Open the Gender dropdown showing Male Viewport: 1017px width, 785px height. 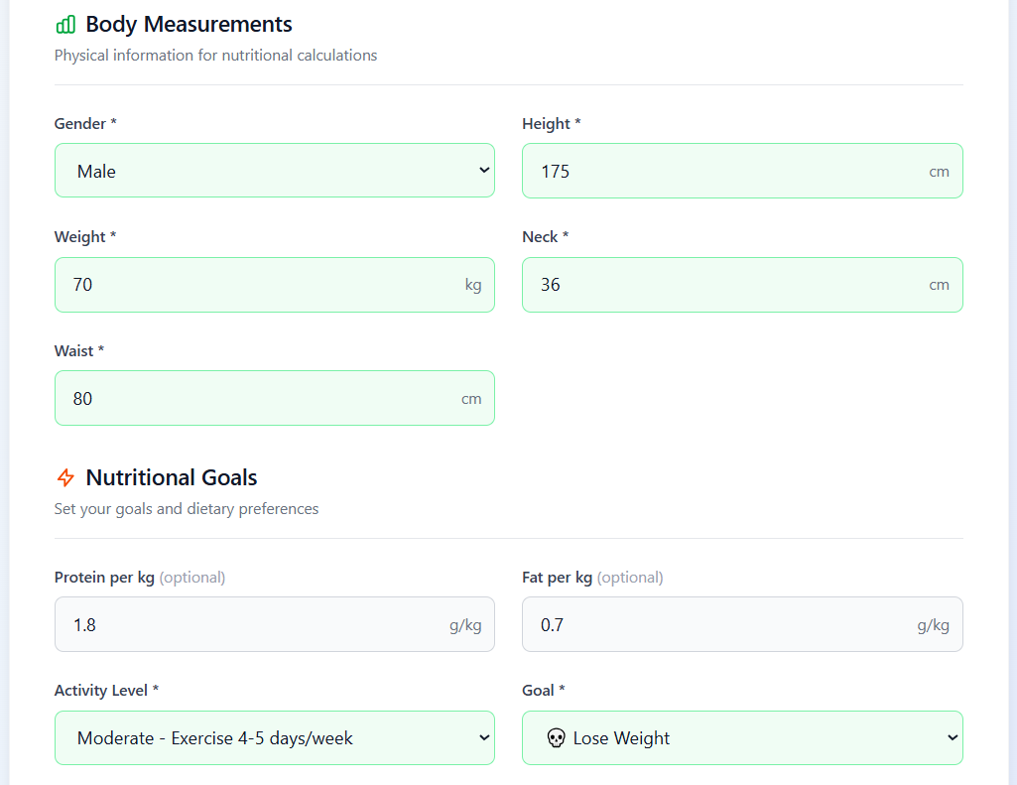coord(274,171)
